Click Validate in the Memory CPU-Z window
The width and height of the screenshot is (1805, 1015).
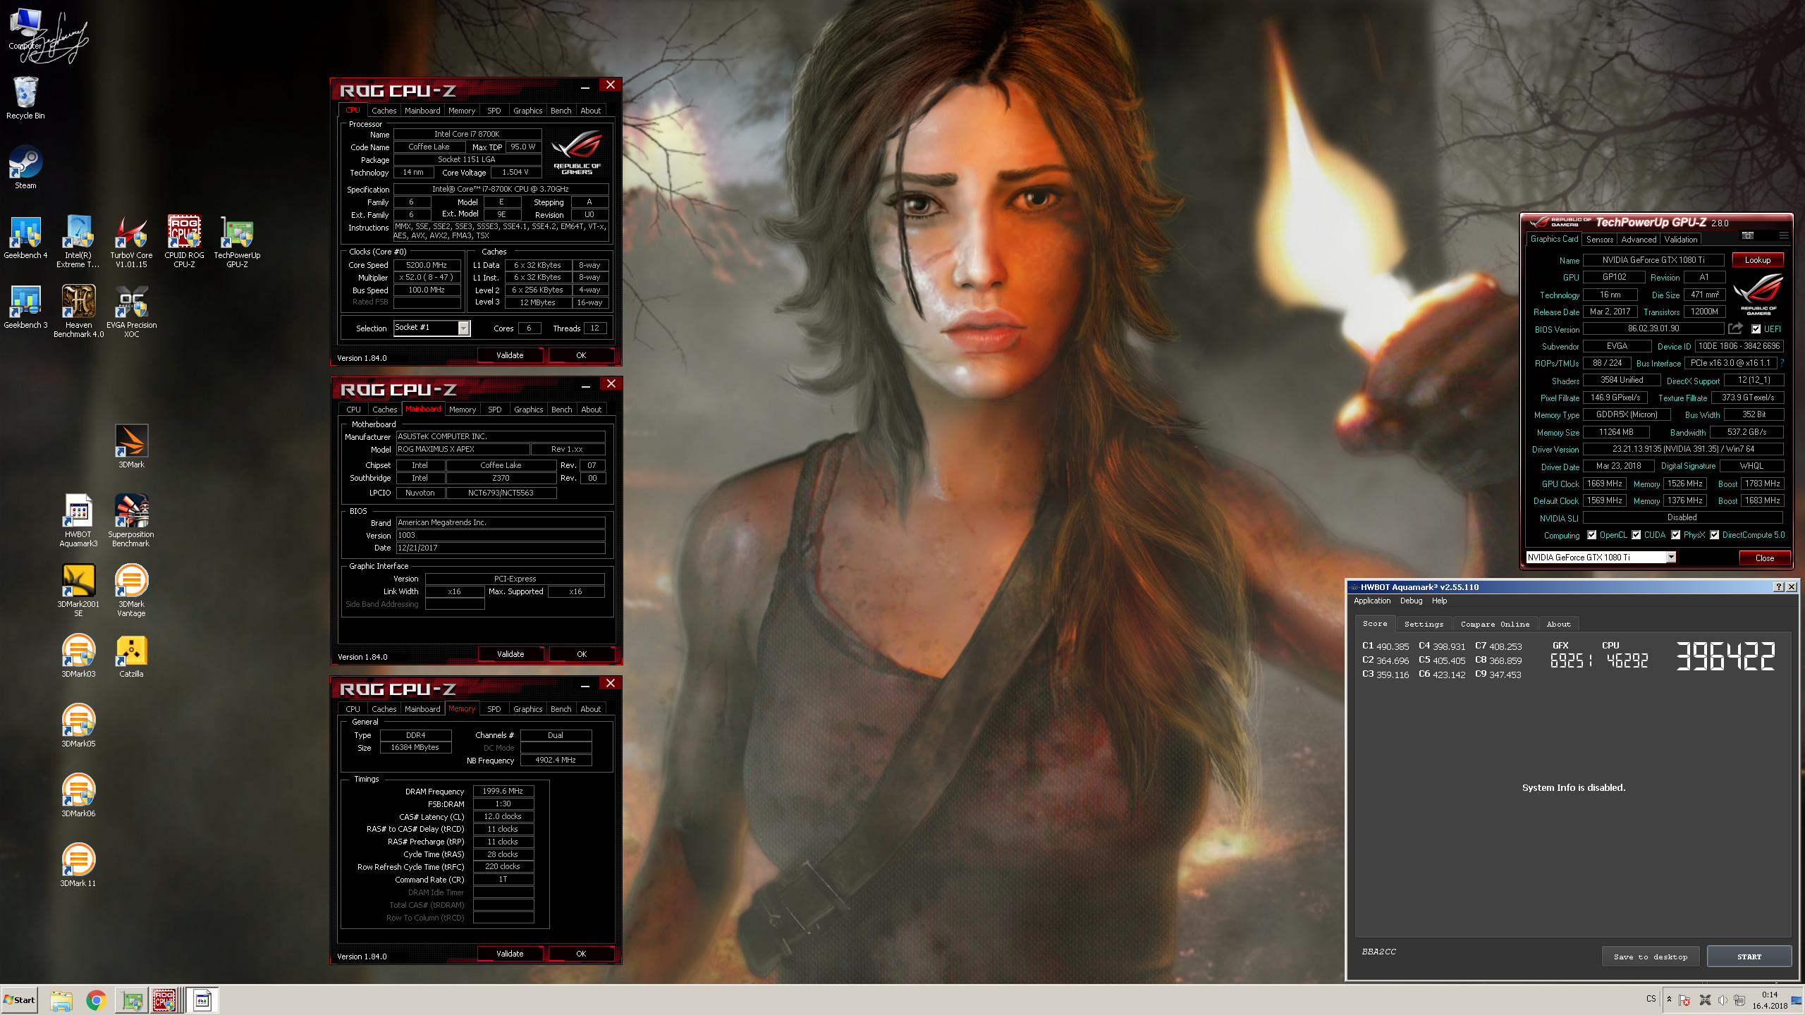click(510, 954)
